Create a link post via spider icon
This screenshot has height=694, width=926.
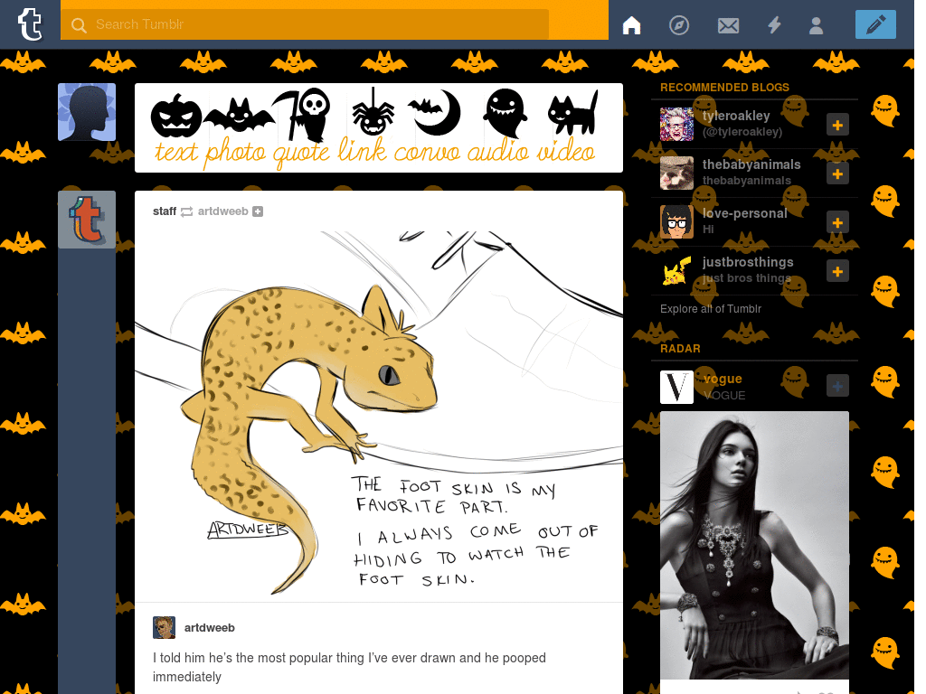click(373, 112)
